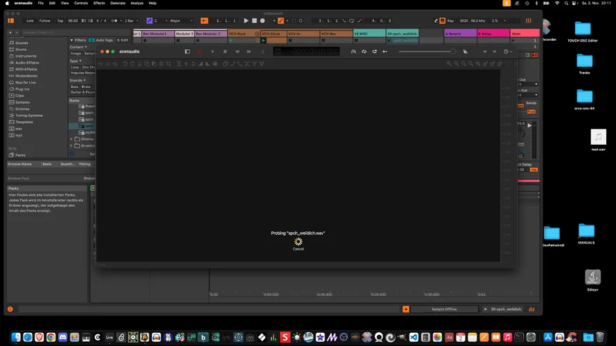Click the rewind button in ocenaudio
Image resolution: width=616 pixels, height=346 pixels.
(x=238, y=51)
